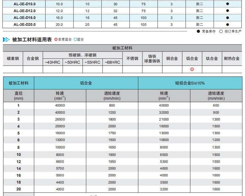Click the 1550 feed value
Viewport: 245px width, 196px height.
point(216,162)
